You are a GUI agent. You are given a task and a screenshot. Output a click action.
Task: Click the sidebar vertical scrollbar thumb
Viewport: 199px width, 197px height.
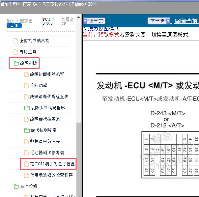click(78, 159)
